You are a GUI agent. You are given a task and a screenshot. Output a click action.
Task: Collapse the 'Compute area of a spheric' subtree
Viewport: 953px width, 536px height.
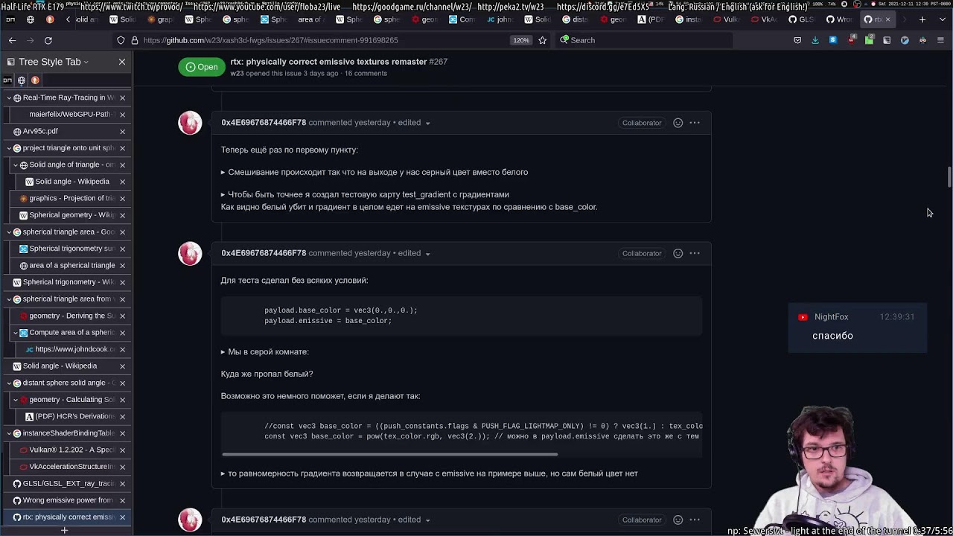[15, 332]
